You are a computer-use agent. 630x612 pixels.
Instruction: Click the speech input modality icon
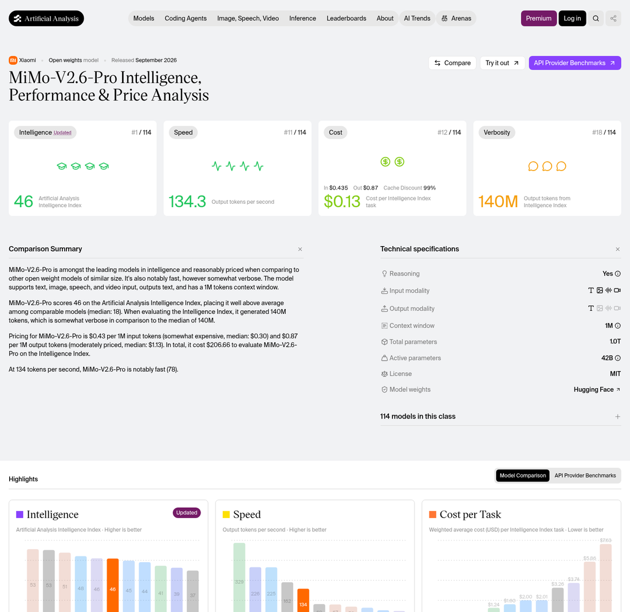(x=609, y=290)
